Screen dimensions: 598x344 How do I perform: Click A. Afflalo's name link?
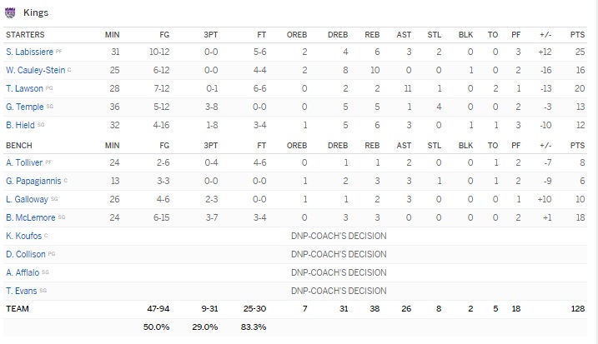coord(22,272)
